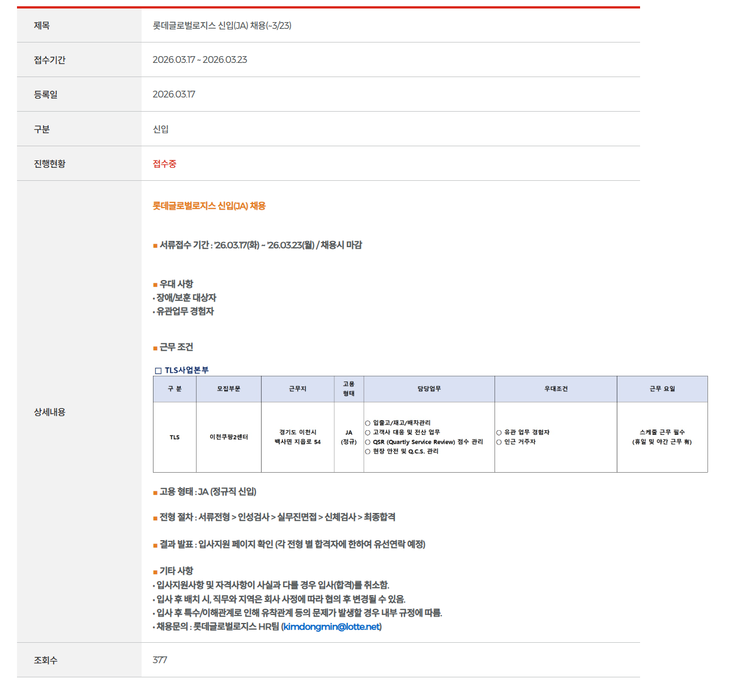Click the duty item '현장 안전 및 Q.C.S. 관리'

coord(402,452)
